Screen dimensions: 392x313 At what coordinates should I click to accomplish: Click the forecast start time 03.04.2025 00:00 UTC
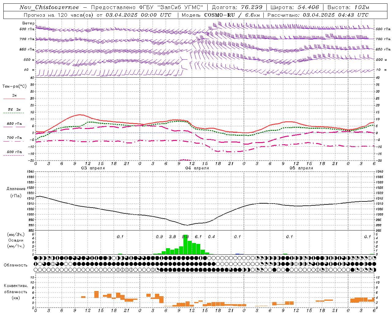[138, 15]
